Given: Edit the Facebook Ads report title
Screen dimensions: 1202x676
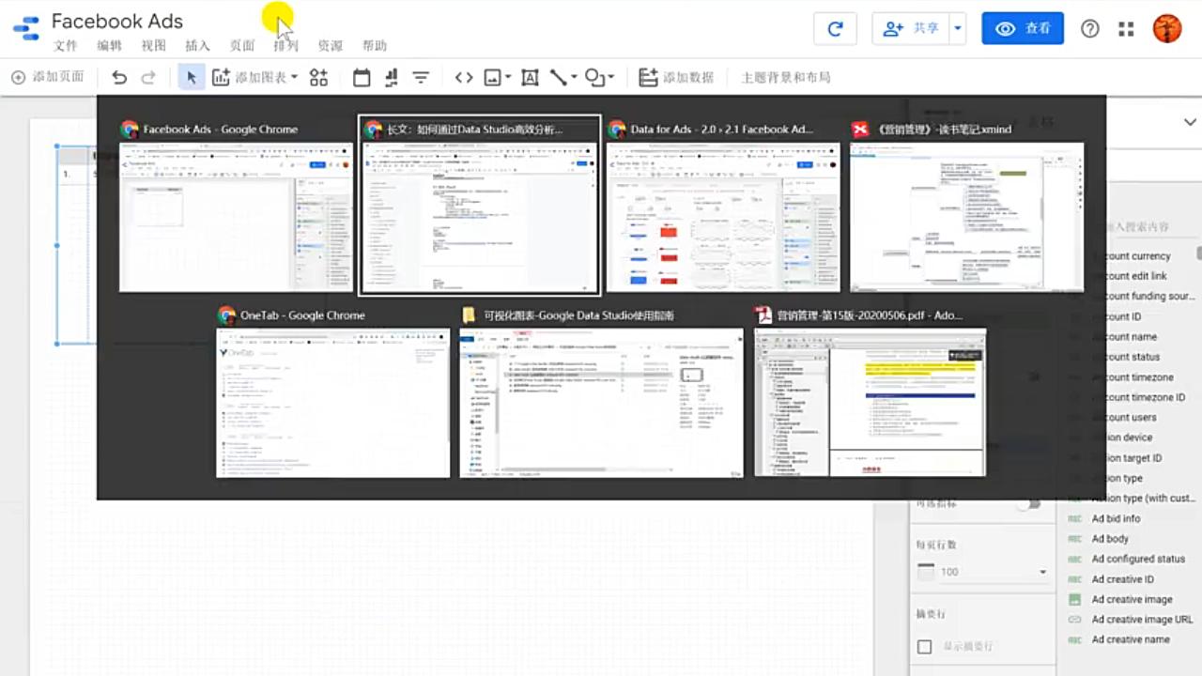Looking at the screenshot, I should [x=116, y=21].
